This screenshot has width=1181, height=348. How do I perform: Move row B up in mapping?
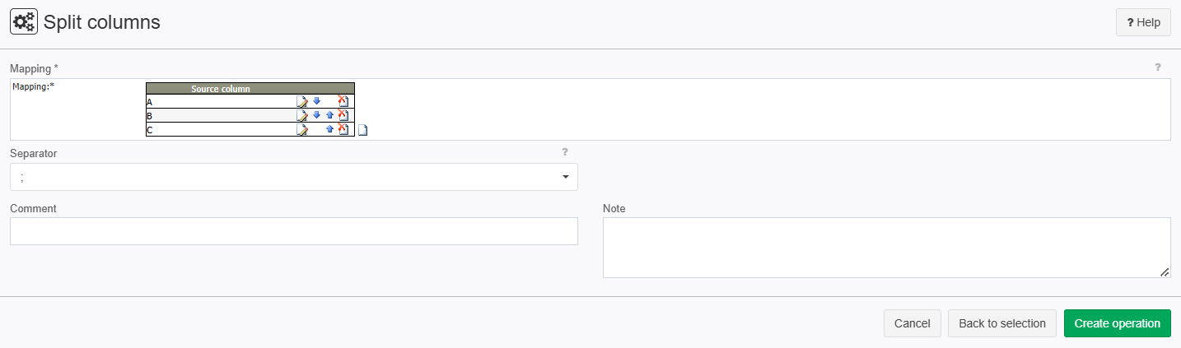coord(329,115)
